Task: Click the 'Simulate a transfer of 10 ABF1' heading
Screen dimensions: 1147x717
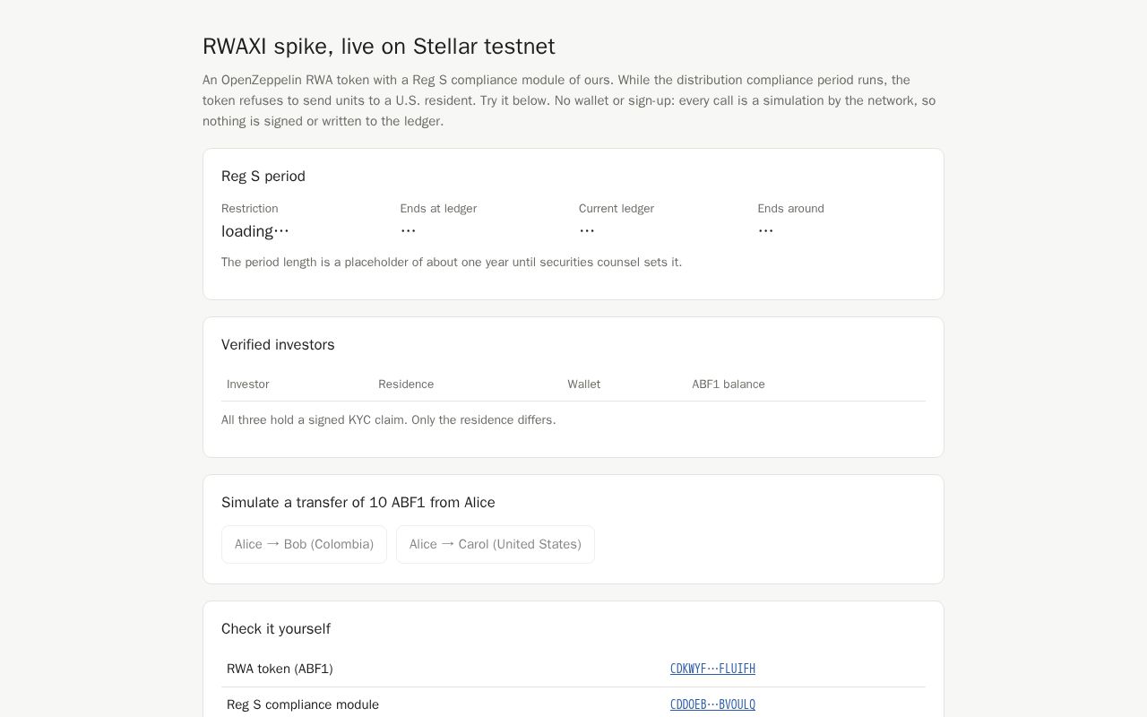Action: (x=358, y=503)
